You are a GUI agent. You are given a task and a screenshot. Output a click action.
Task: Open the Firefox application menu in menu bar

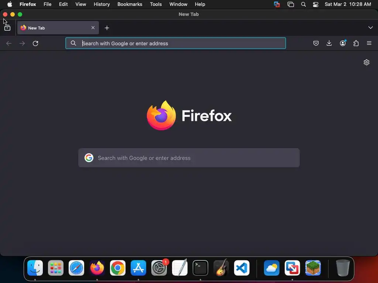[x=28, y=4]
